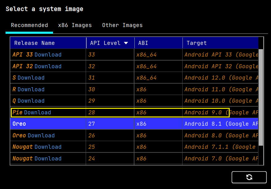The width and height of the screenshot is (271, 189).
Task: Download the Q system image
Action: click(31, 101)
